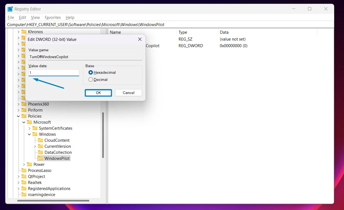The image size is (344, 210).
Task: Select the Phoenix360 folder icon
Action: click(x=24, y=104)
